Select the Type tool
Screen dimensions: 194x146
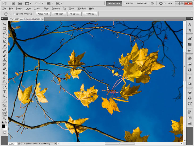(x=4, y=92)
